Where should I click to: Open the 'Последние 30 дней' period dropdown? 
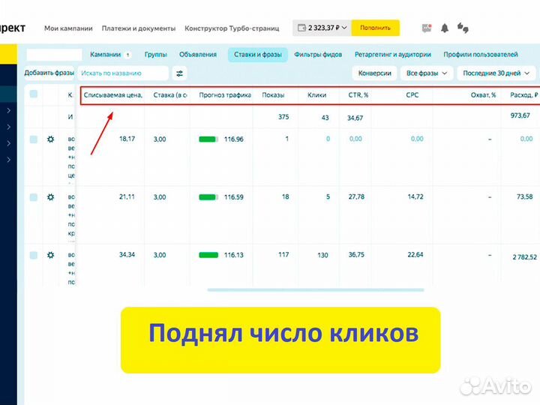496,73
